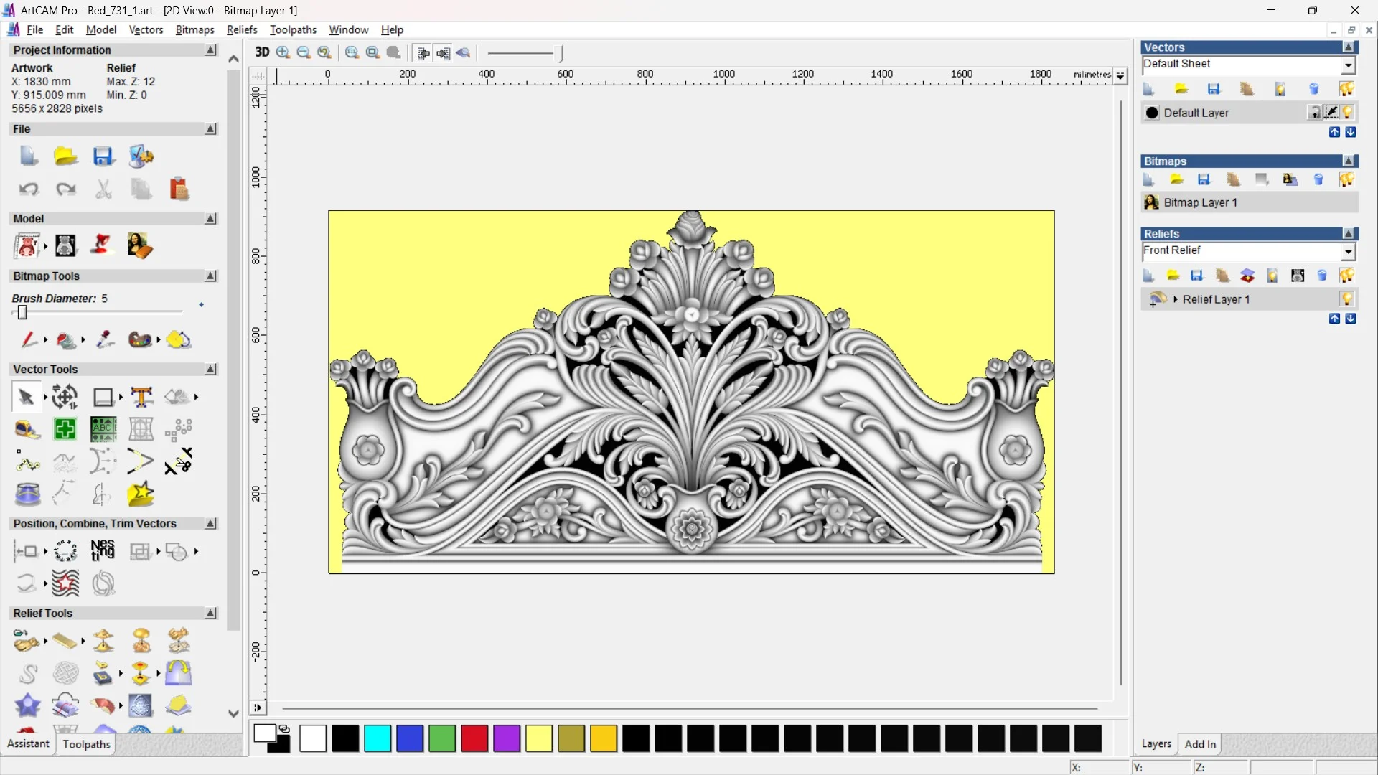Select the node editing vector tool
The width and height of the screenshot is (1378, 775).
coord(27,463)
